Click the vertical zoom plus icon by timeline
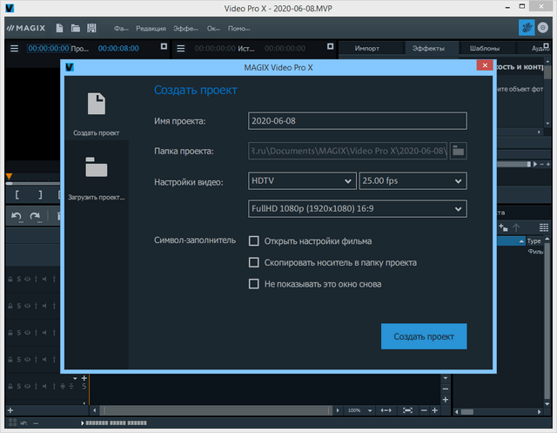Screen dimensions: 557x433 446,400
